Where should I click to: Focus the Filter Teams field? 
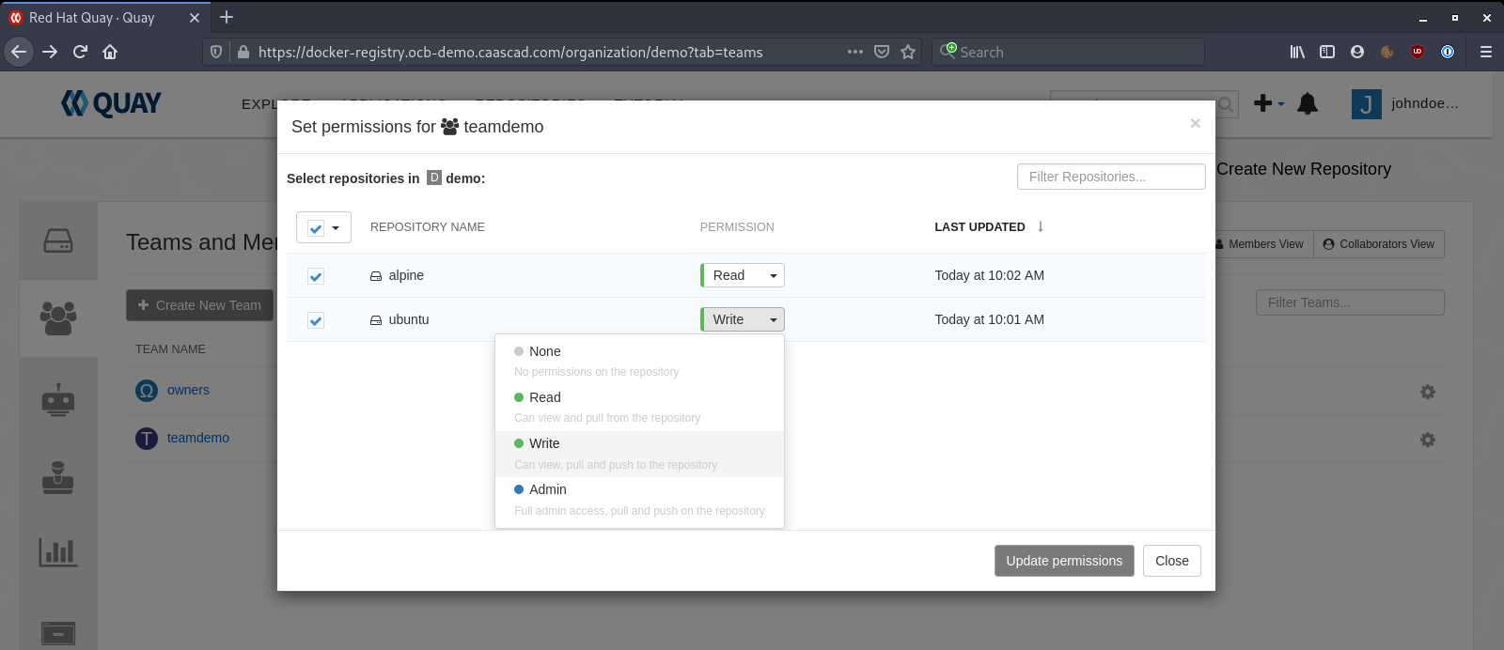(1350, 302)
